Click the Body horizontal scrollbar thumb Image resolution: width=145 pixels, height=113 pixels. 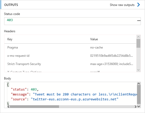(x=34, y=107)
